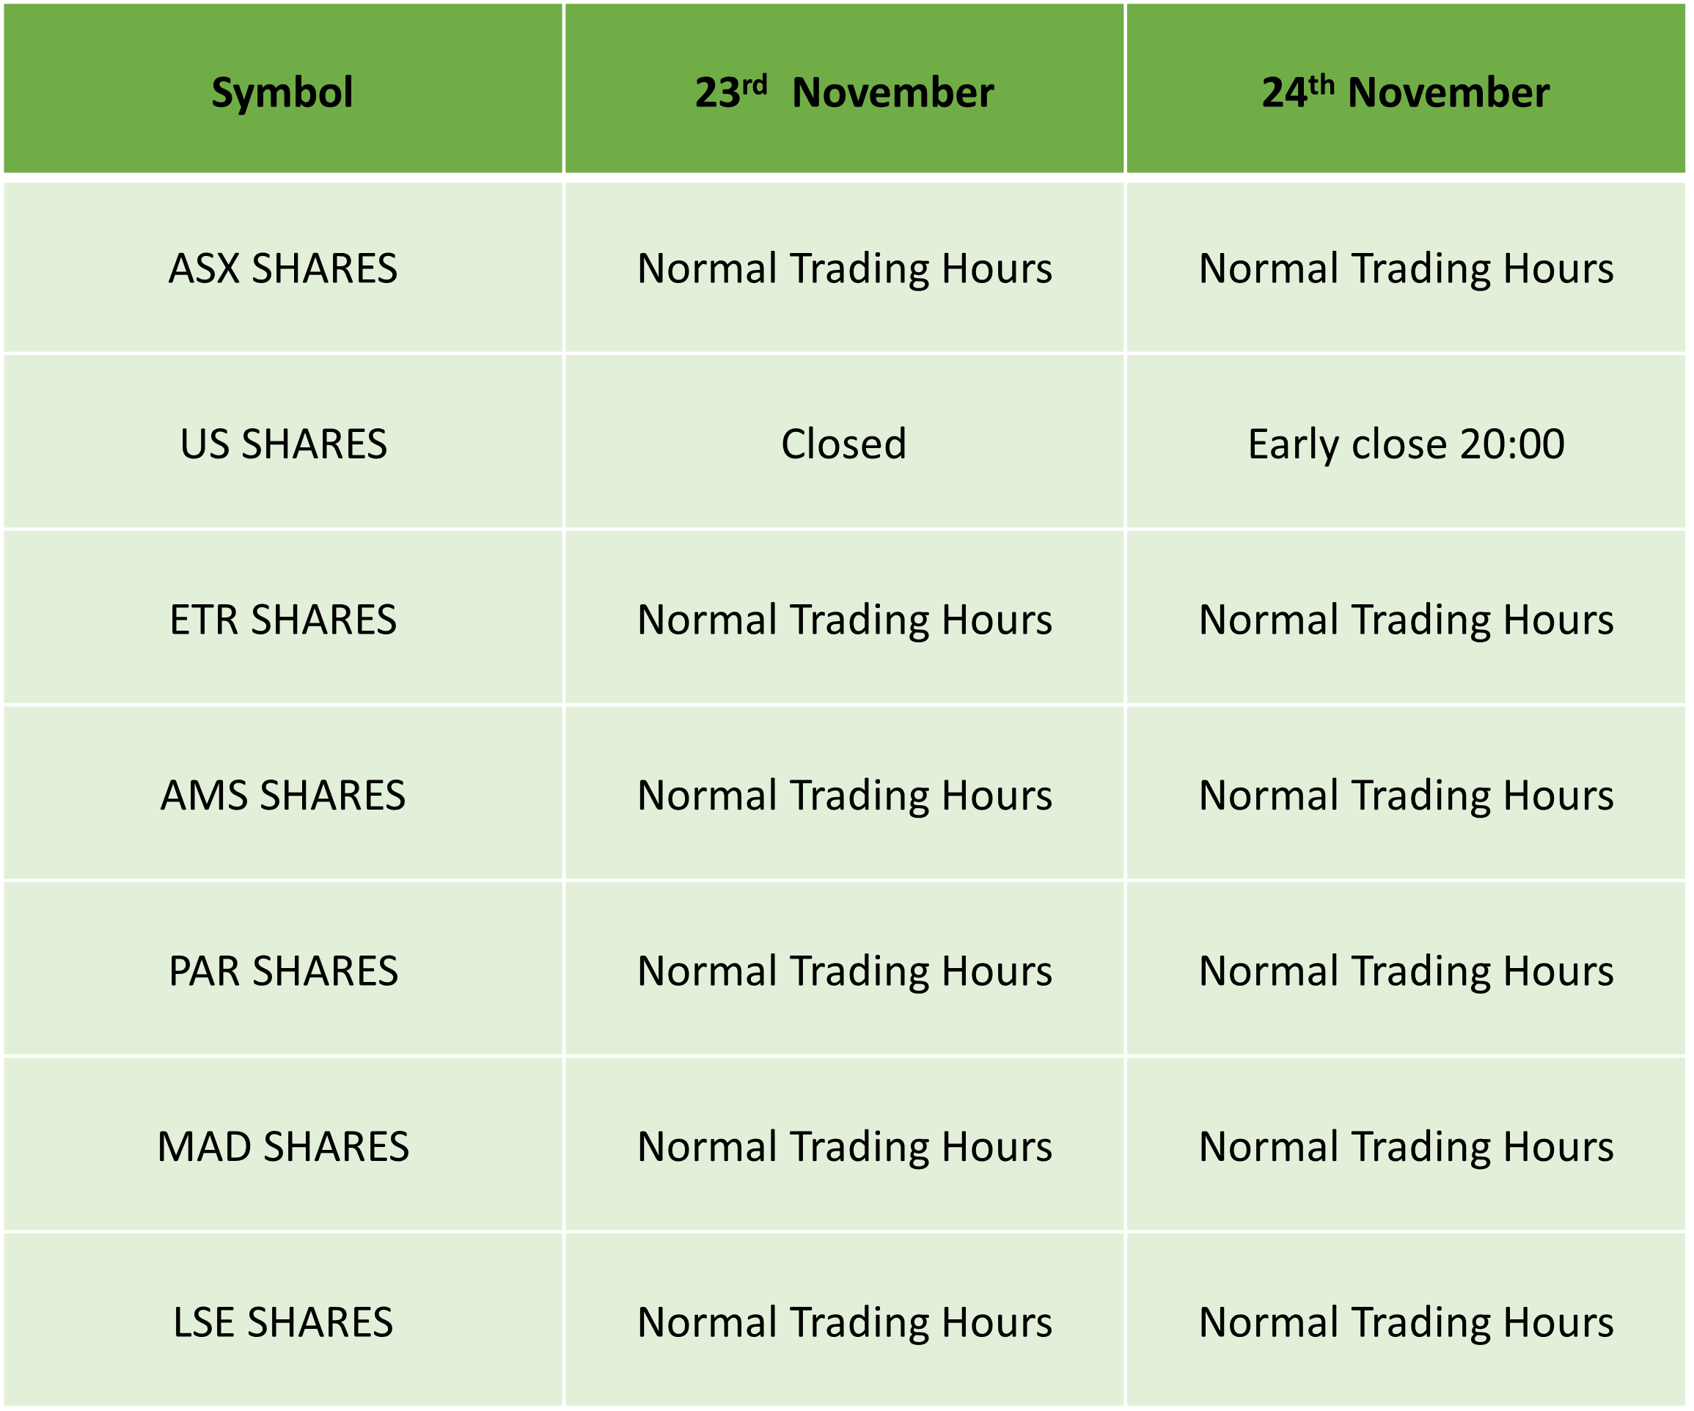Select the US SHARES symbol cell
The width and height of the screenshot is (1694, 1411).
[283, 442]
